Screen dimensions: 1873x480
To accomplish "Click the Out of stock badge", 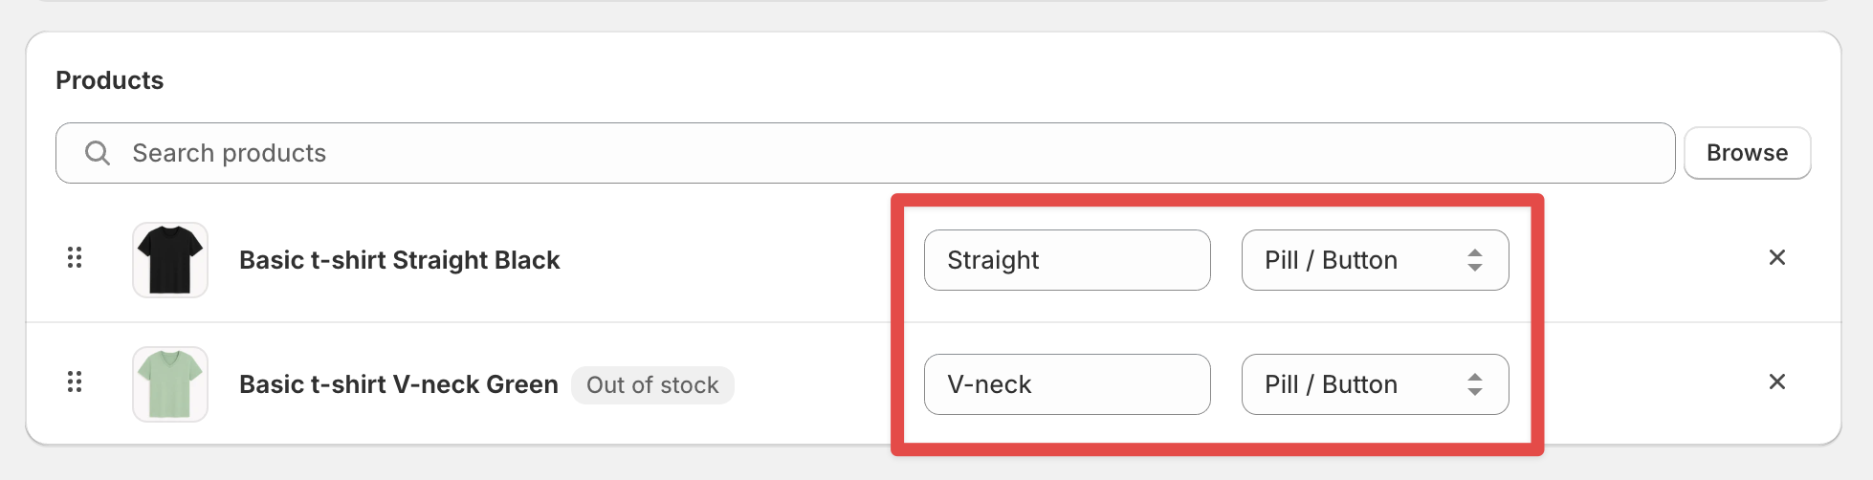I will coord(652,384).
